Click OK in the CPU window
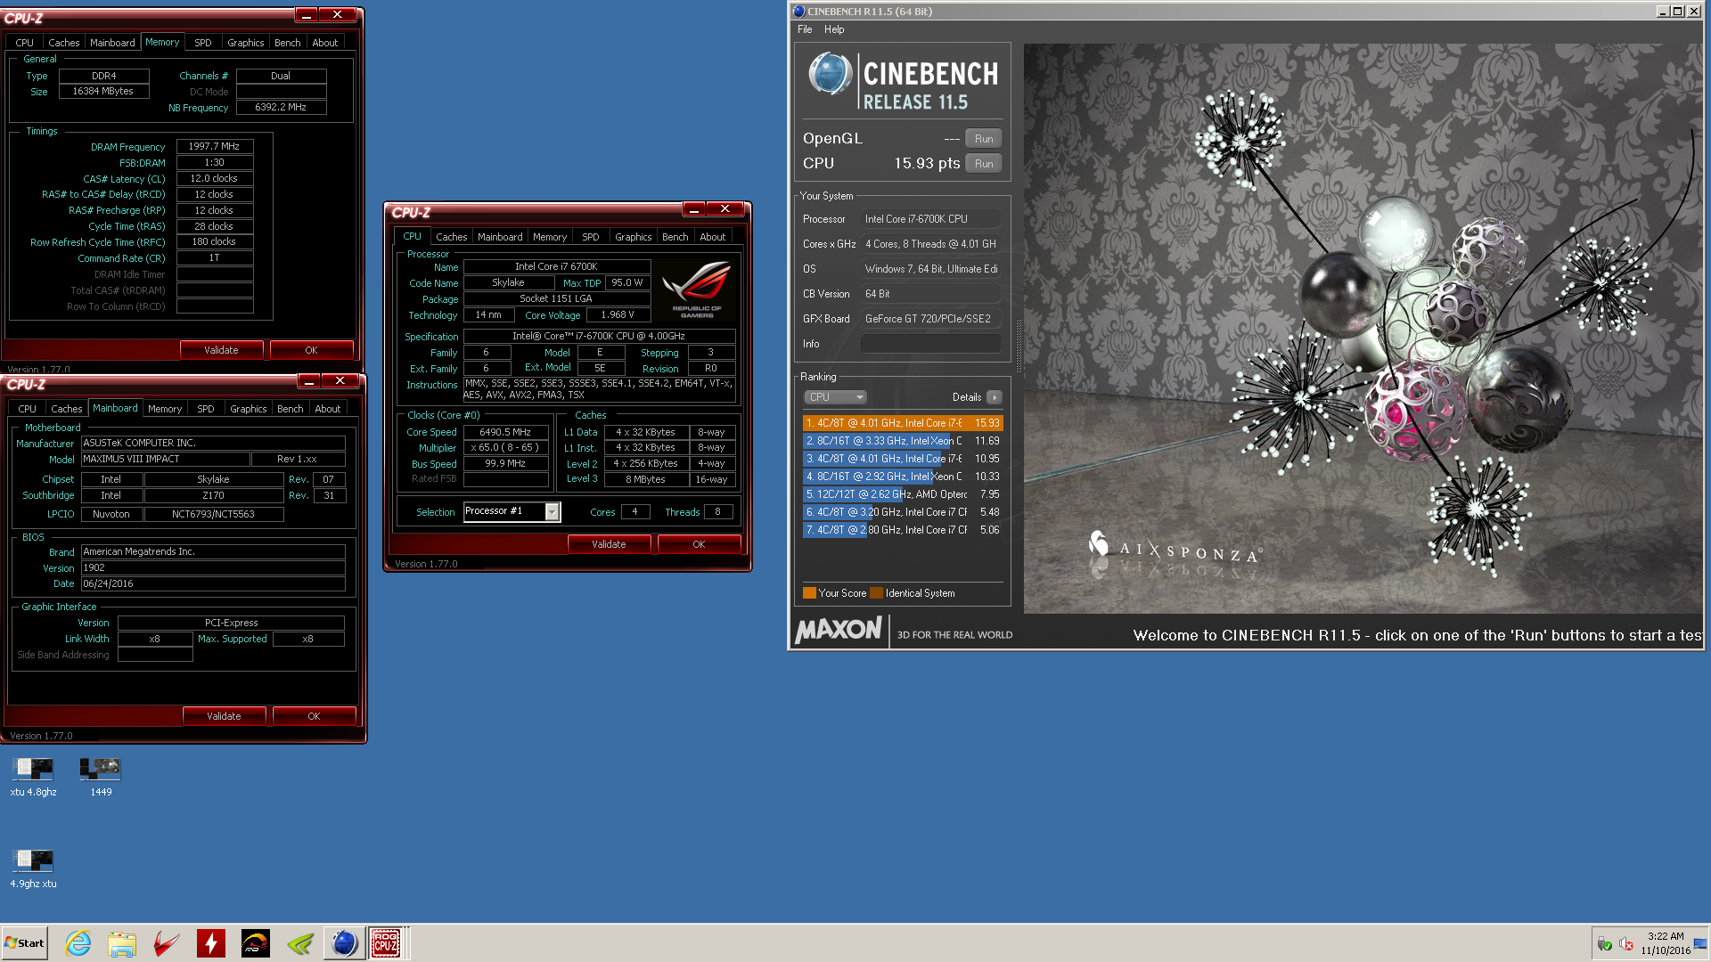 click(x=699, y=544)
